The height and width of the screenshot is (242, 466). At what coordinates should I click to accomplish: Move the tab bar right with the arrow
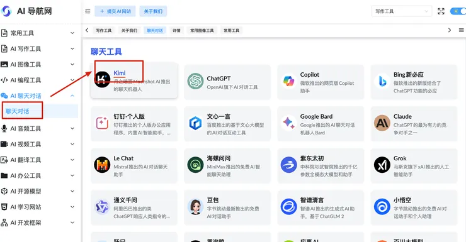[450, 30]
